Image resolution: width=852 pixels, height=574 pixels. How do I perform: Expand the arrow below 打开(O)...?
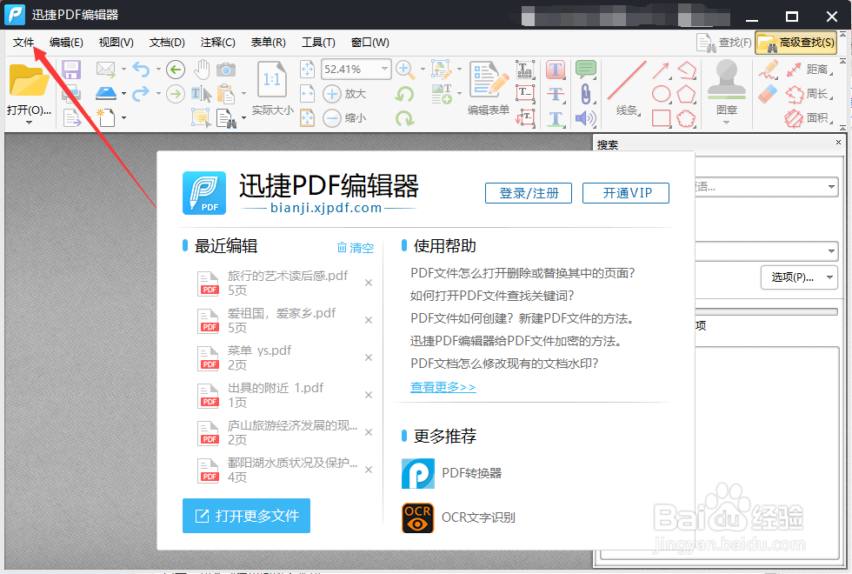coord(29,123)
